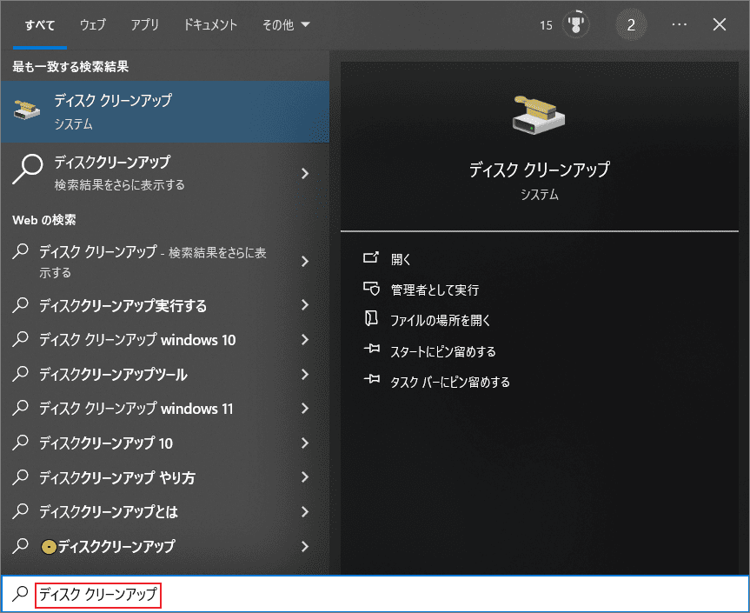Open the user account avatar circle
This screenshot has width=750, height=613.
click(631, 24)
